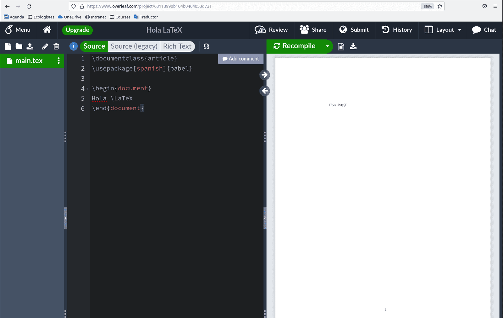The image size is (503, 318).
Task: Click the browser URL address bar
Action: pyautogui.click(x=251, y=6)
